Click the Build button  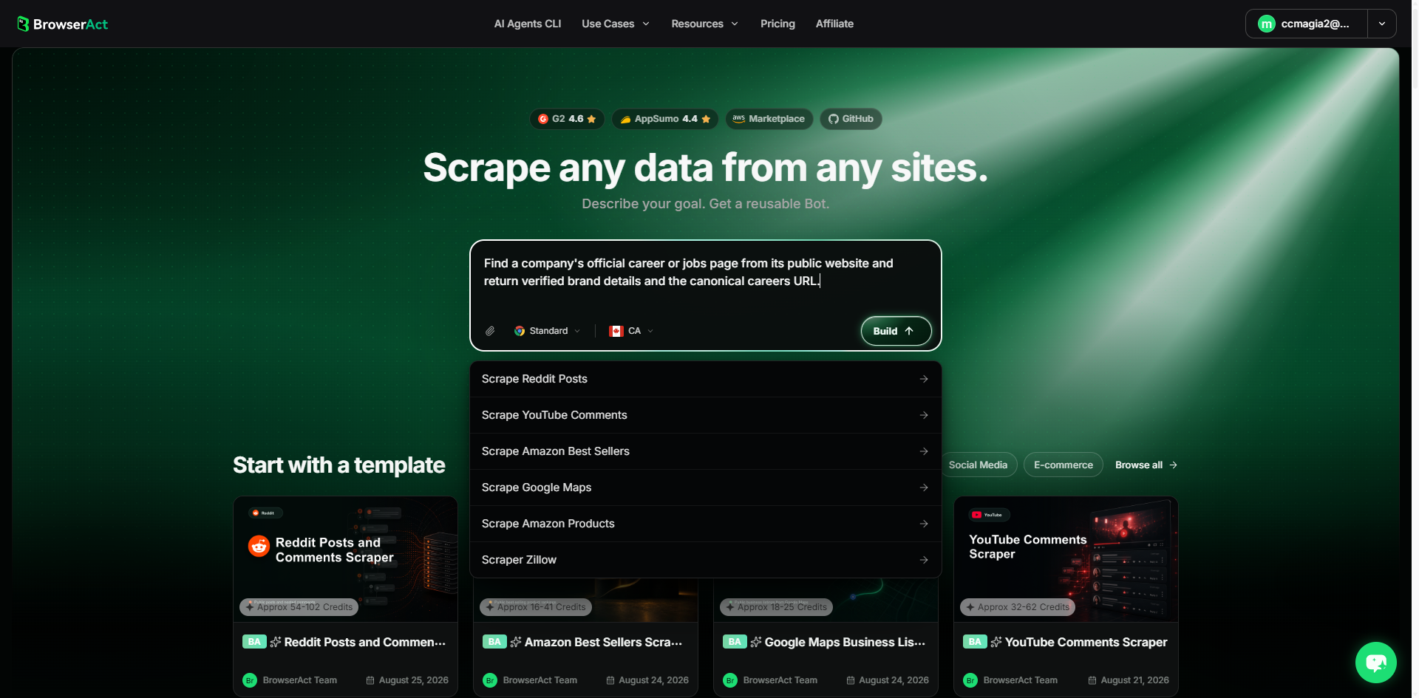(896, 331)
